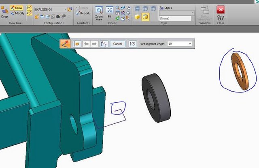
Task: Toggle shaded with visible edges style
Action: coord(145,17)
